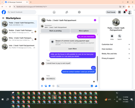The height and width of the screenshot is (108, 135).
Task: Click More options button
Action: coord(84,31)
